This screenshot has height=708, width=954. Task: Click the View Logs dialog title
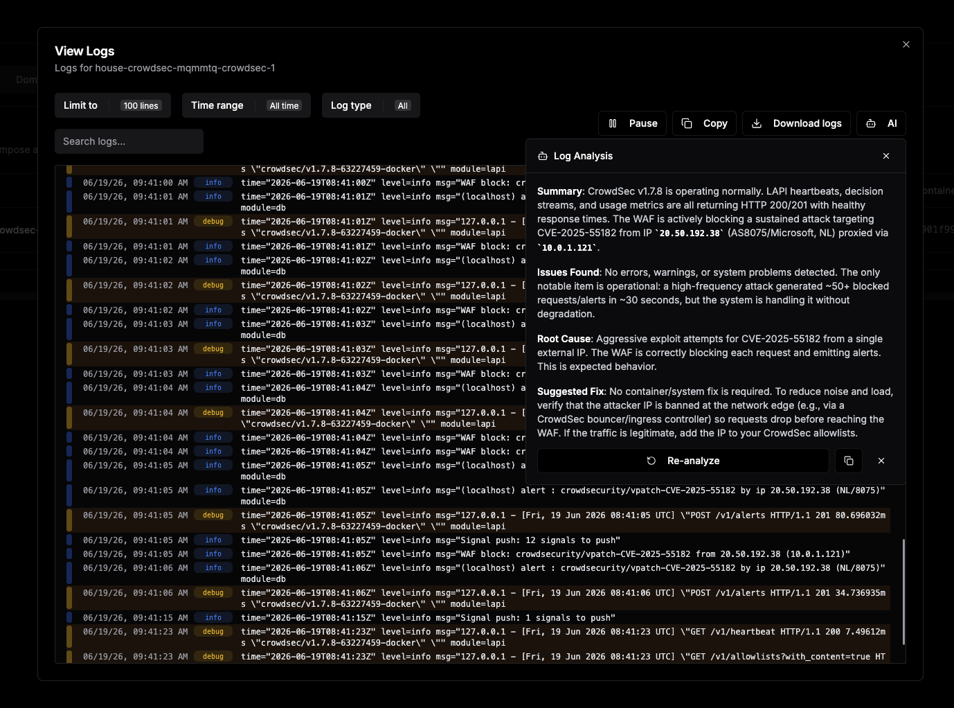84,51
